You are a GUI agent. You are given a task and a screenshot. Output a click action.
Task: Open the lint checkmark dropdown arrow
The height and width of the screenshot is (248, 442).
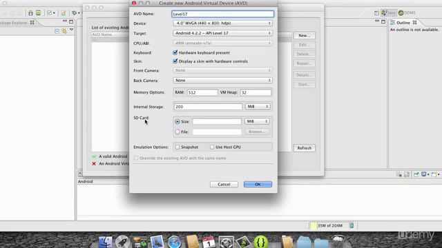[54, 13]
